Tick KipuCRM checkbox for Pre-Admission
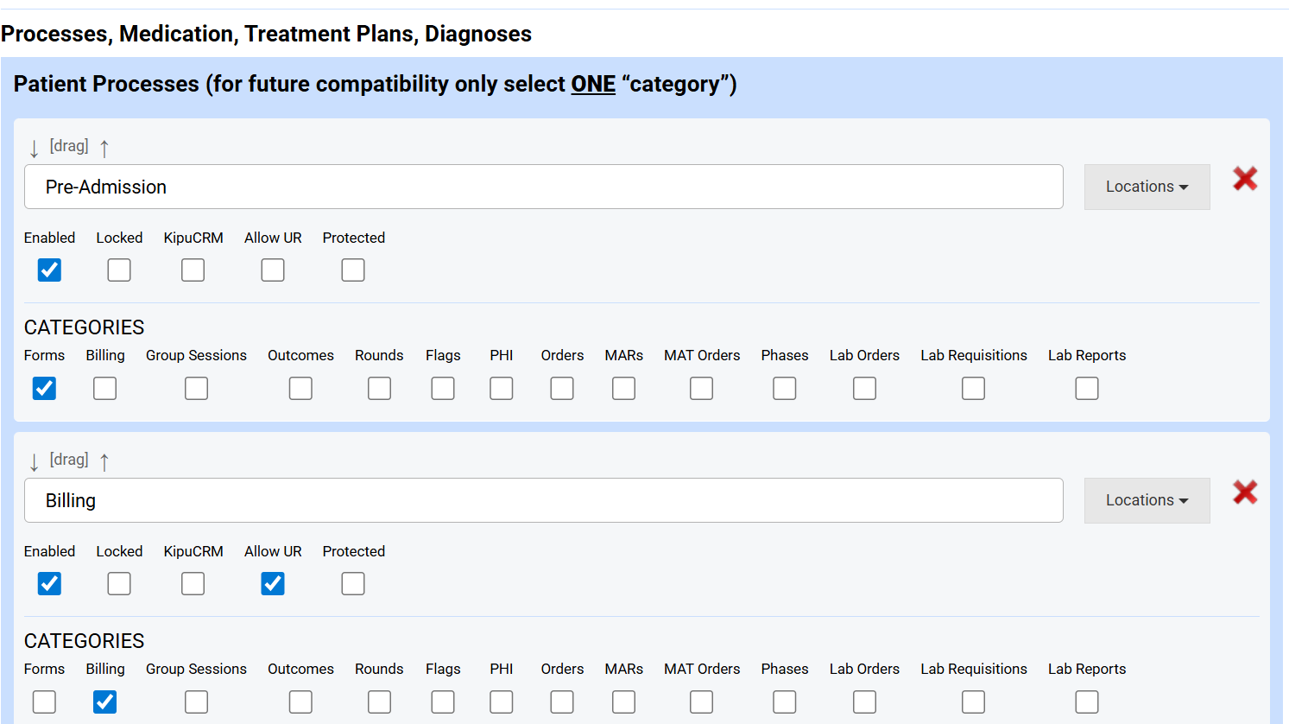The width and height of the screenshot is (1289, 724). coord(193,270)
